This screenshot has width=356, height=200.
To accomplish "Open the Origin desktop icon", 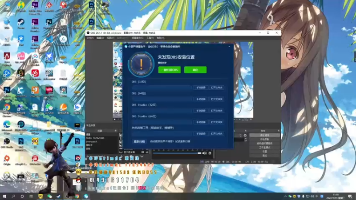I will [x=7, y=160].
